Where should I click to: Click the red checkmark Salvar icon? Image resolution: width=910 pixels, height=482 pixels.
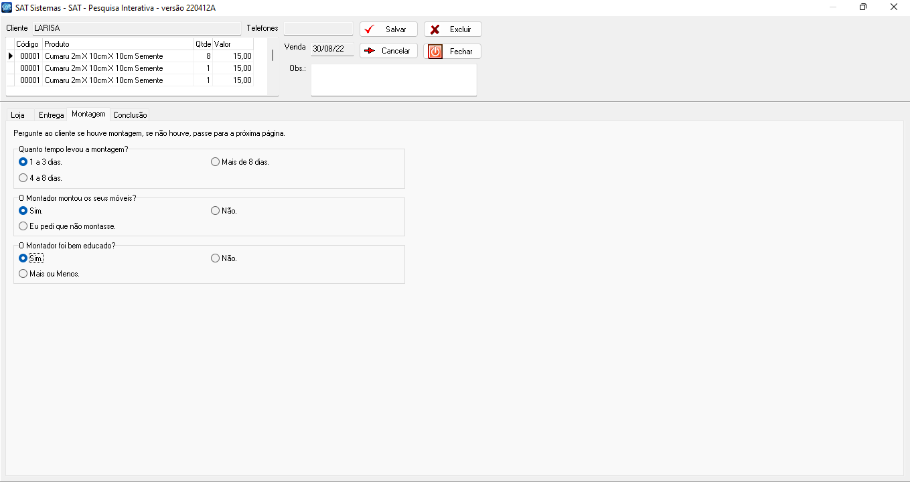coord(369,29)
